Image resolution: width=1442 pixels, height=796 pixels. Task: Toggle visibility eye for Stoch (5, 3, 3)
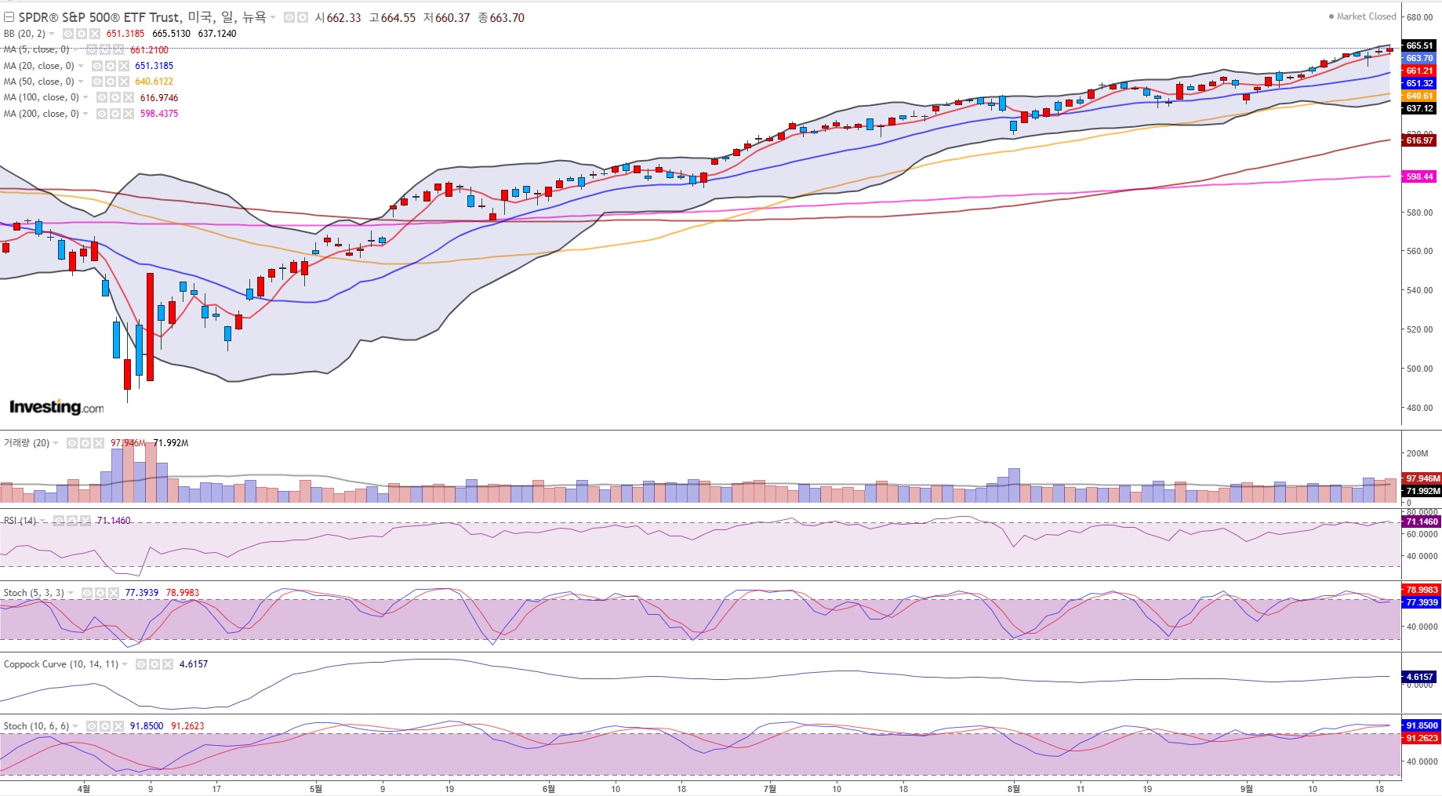coord(87,593)
